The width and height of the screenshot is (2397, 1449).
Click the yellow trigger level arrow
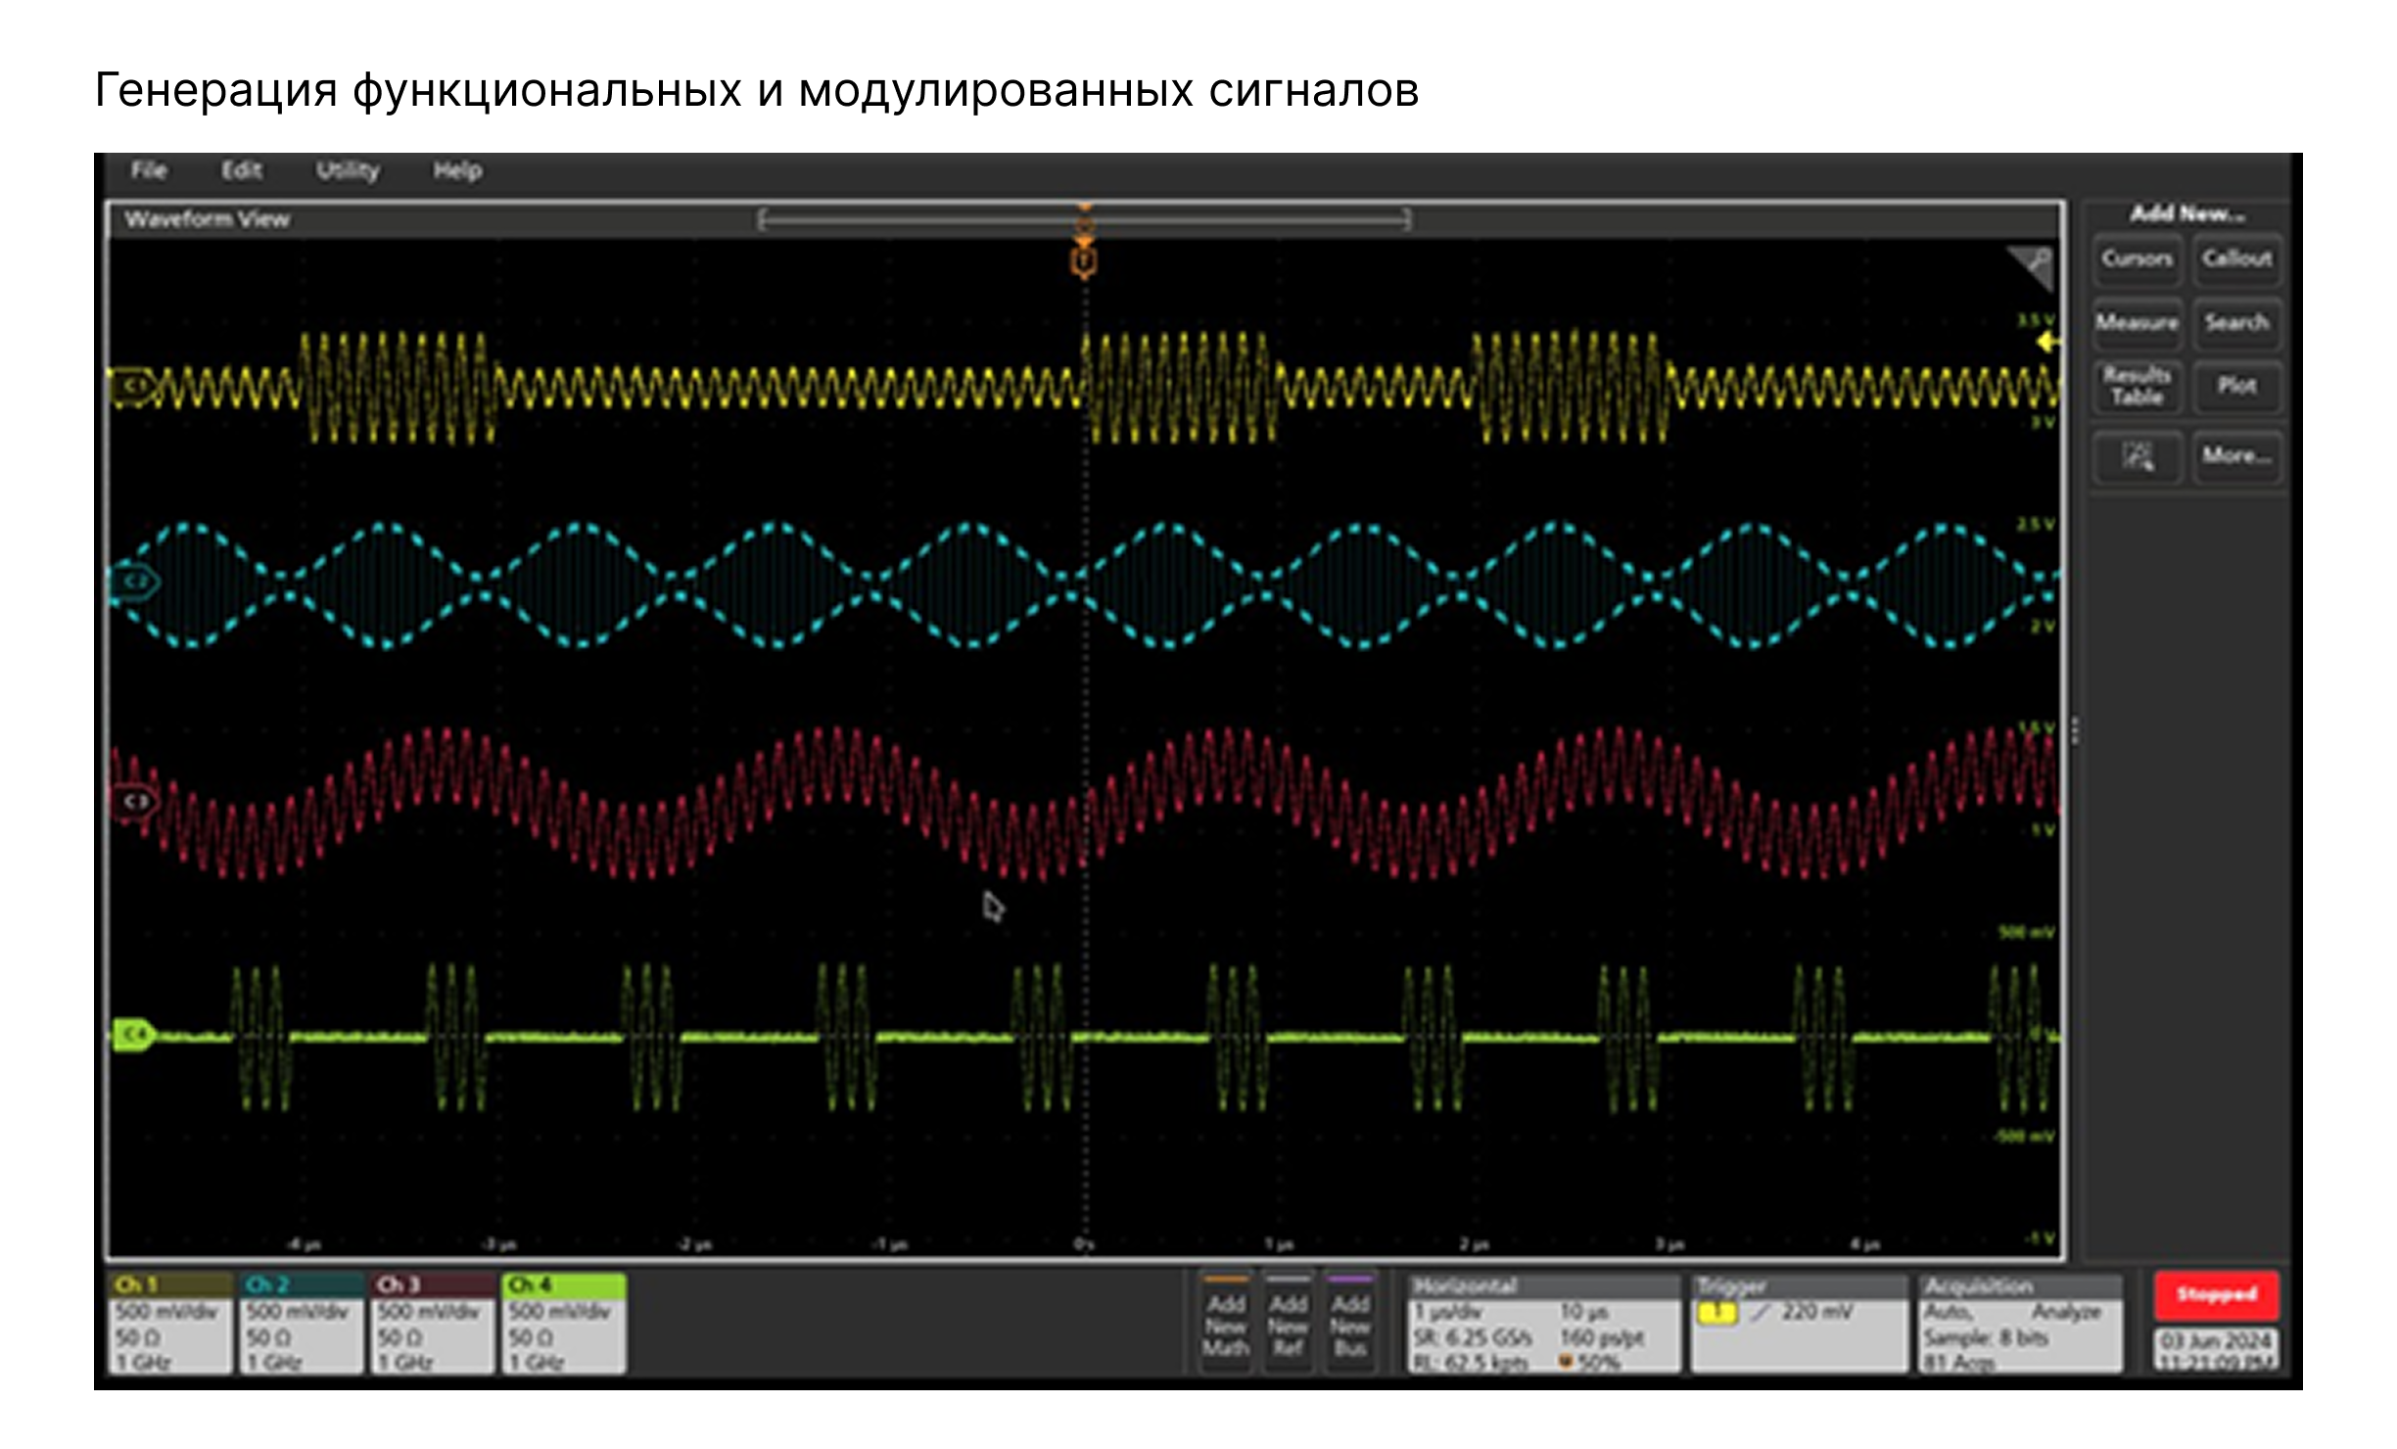coord(2046,342)
